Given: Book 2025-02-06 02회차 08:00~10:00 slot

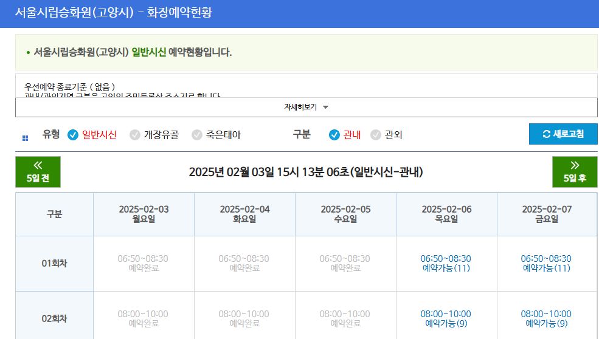Looking at the screenshot, I should point(446,319).
